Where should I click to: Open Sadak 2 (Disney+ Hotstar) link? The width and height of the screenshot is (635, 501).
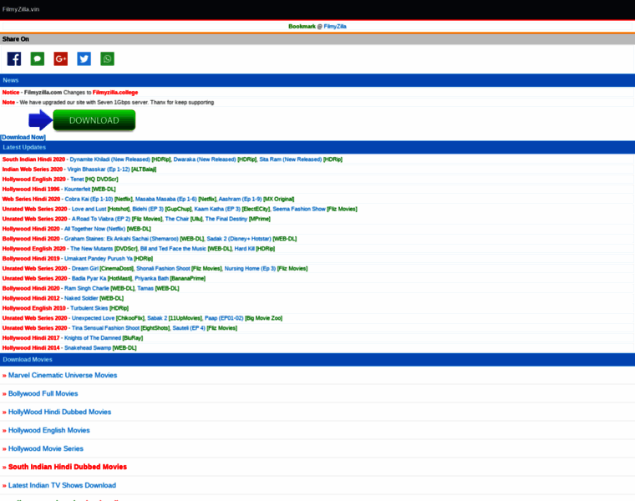tap(239, 239)
